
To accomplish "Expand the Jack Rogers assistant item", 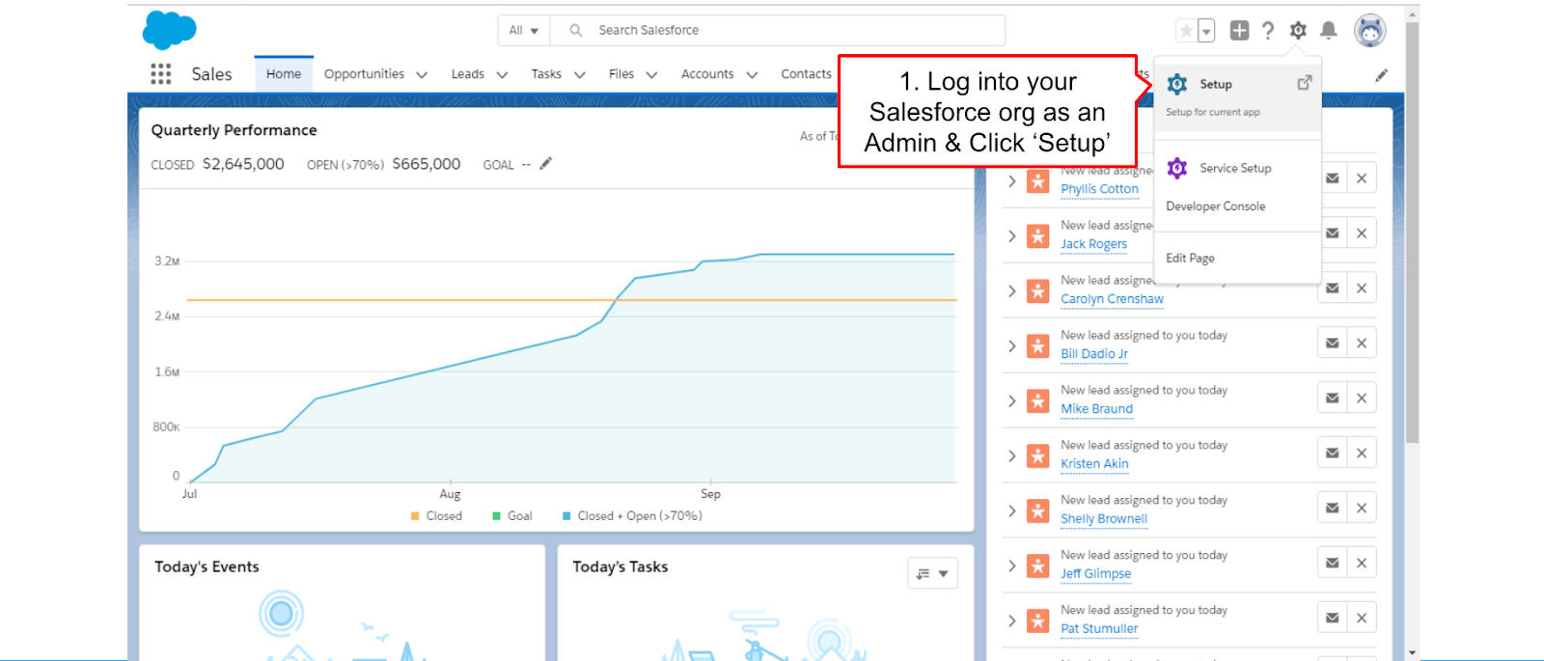I will click(1011, 235).
